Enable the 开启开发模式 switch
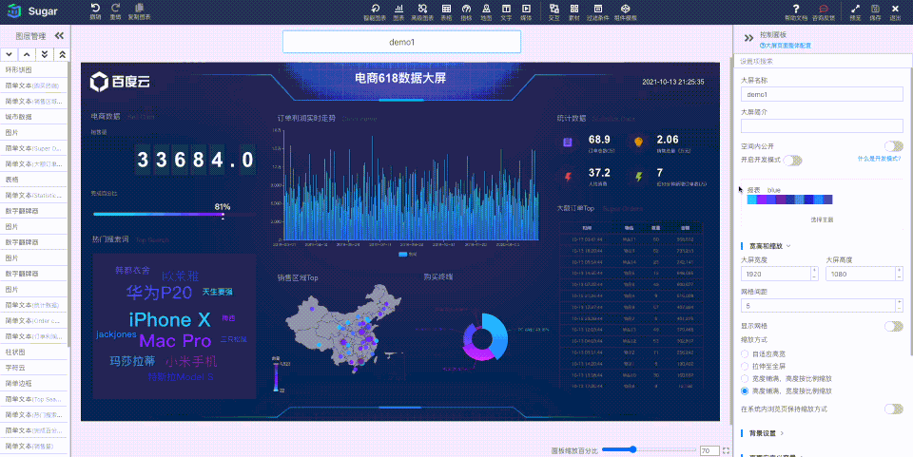The height and width of the screenshot is (457, 913). [792, 160]
